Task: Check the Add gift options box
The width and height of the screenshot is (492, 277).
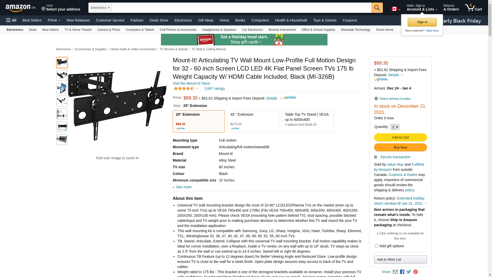Action: coord(376,246)
